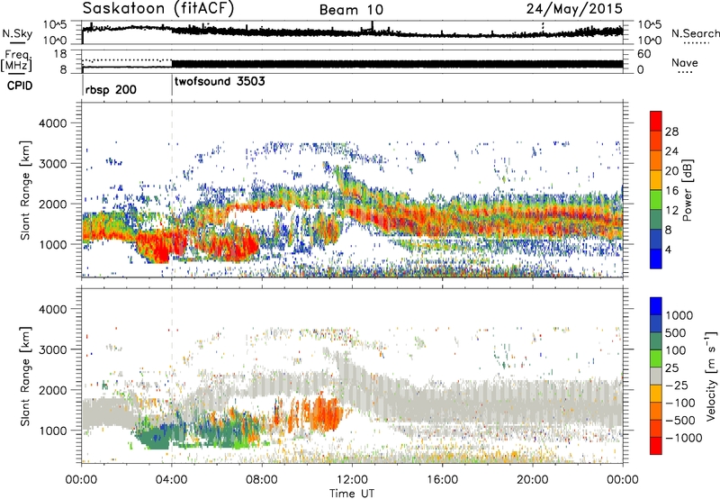Click the 'Time UT' axis label
The height and width of the screenshot is (499, 720).
tap(352, 493)
